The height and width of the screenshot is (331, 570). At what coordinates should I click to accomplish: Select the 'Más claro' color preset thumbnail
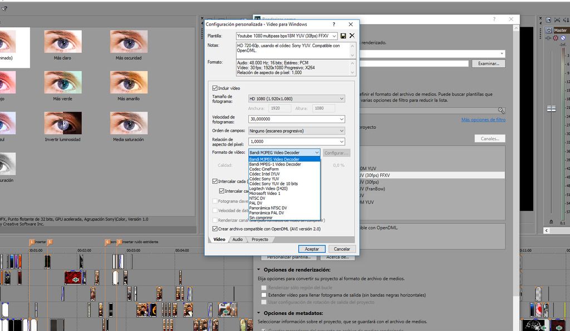[62, 42]
